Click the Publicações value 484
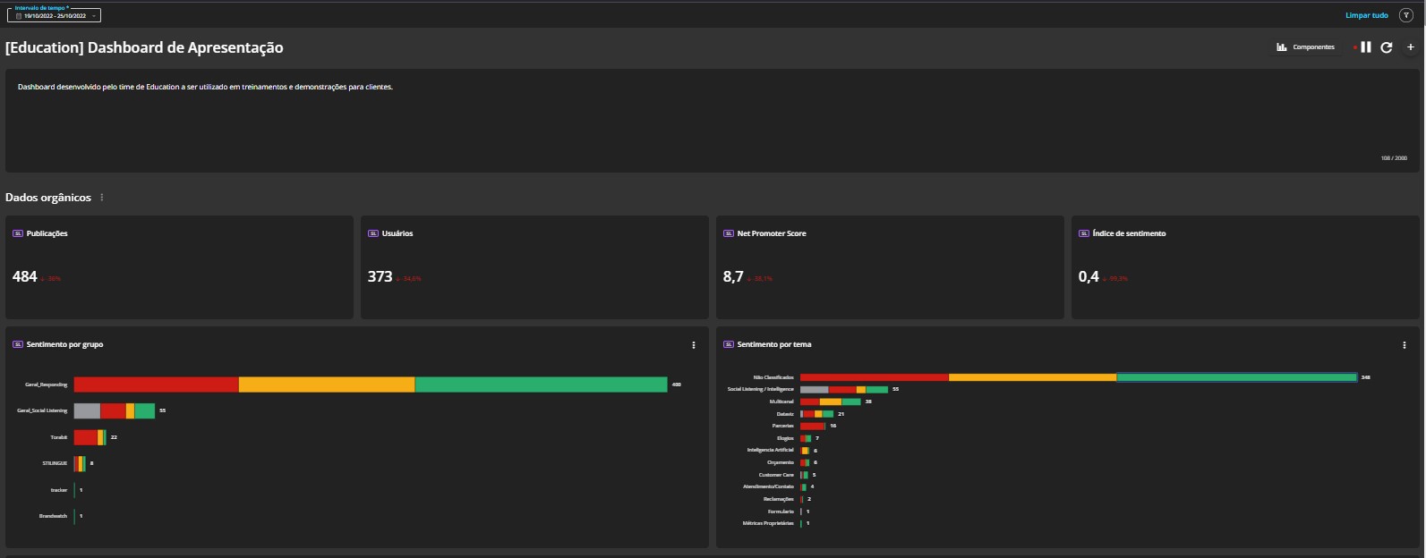 pos(25,277)
